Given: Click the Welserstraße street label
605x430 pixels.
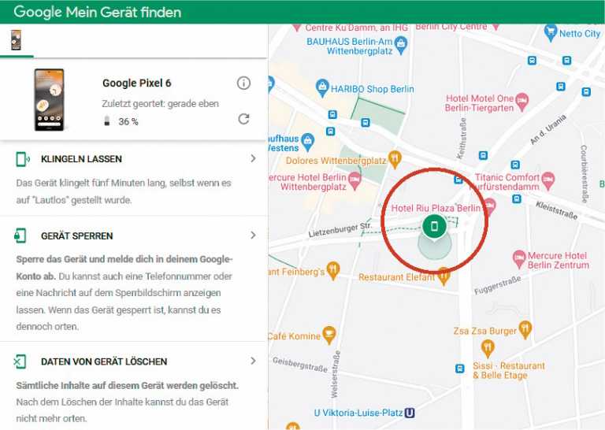Looking at the screenshot, I should click(x=335, y=374).
